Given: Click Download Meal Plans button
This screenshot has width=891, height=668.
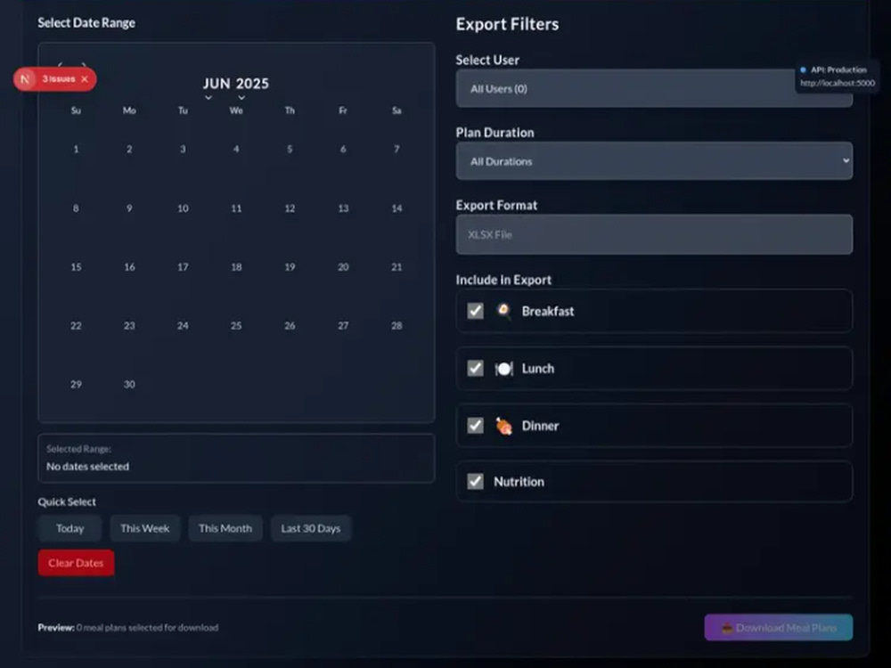Looking at the screenshot, I should pos(779,628).
